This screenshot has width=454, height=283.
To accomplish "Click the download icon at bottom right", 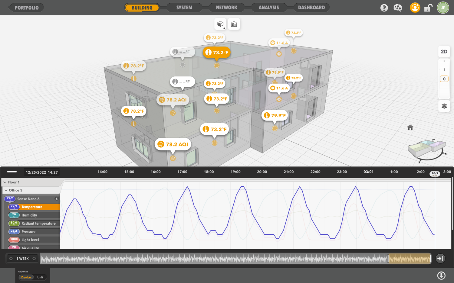I will pyautogui.click(x=441, y=275).
